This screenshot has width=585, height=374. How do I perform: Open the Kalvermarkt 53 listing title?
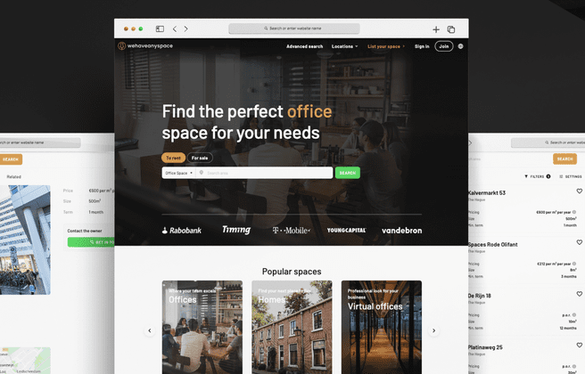click(x=487, y=193)
